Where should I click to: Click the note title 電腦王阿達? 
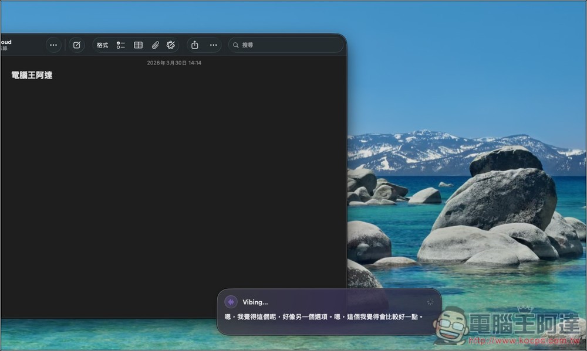click(x=30, y=75)
